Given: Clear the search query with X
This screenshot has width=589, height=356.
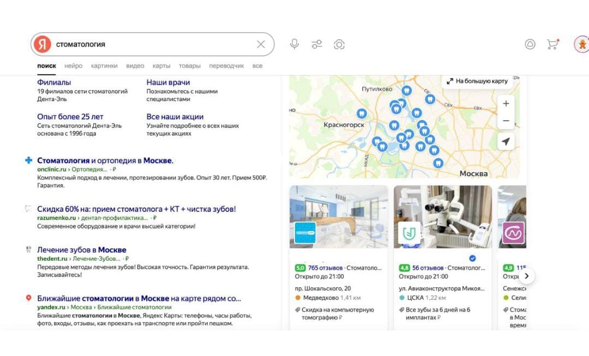Looking at the screenshot, I should 261,44.
